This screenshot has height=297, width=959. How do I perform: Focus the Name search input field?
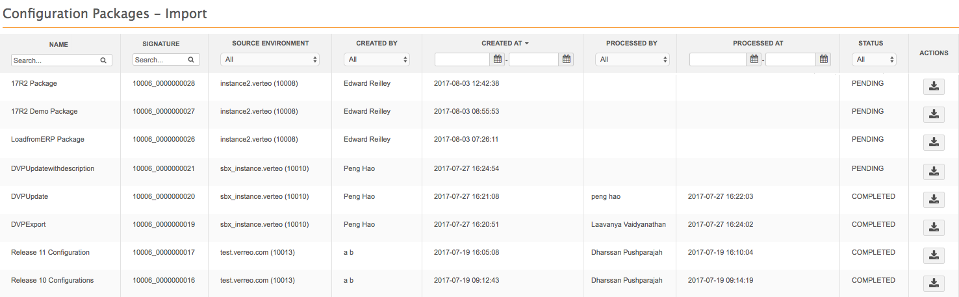coord(55,60)
